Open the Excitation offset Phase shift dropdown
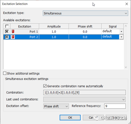 (56, 106)
